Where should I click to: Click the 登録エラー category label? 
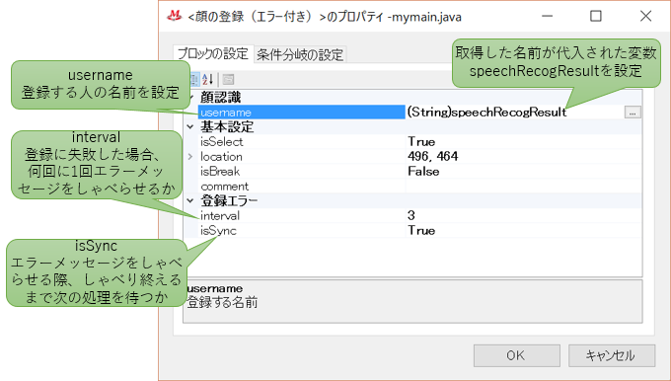pyautogui.click(x=229, y=200)
